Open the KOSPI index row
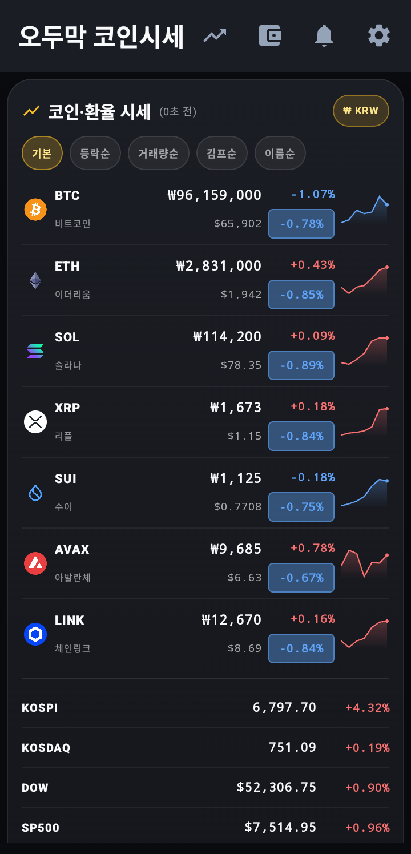The width and height of the screenshot is (411, 854). [205, 708]
